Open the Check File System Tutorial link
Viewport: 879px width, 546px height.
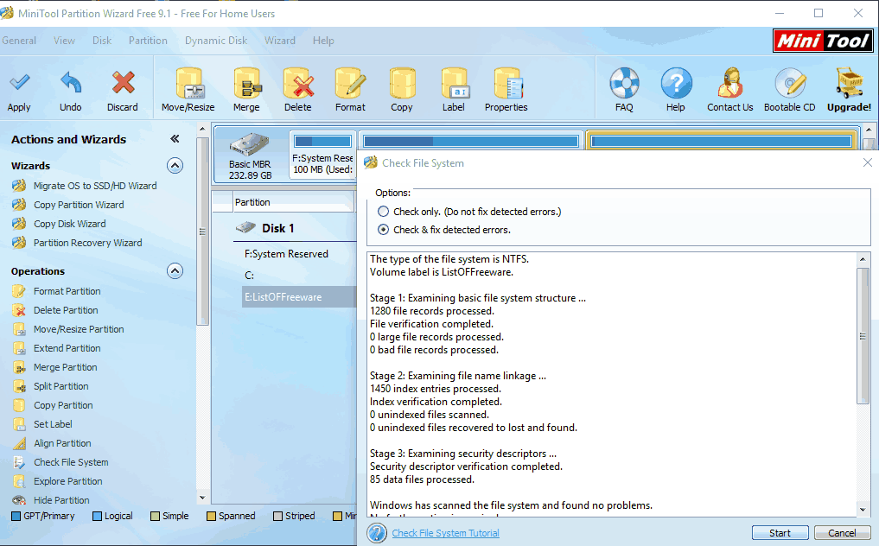tap(446, 533)
